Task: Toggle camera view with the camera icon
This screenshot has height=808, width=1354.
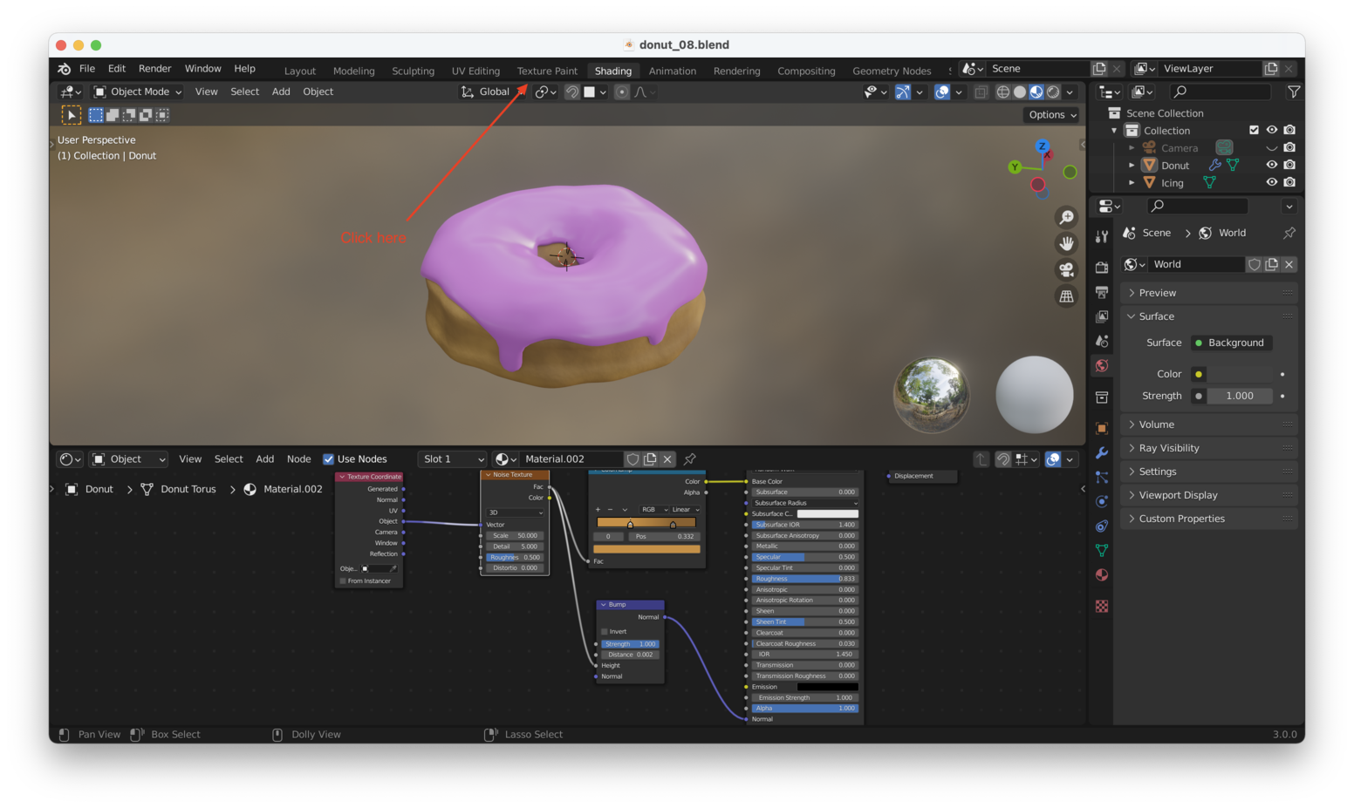Action: pyautogui.click(x=1066, y=270)
